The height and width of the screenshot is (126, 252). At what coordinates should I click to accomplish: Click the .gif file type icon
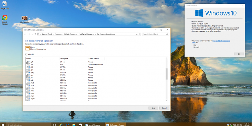(x=29, y=62)
